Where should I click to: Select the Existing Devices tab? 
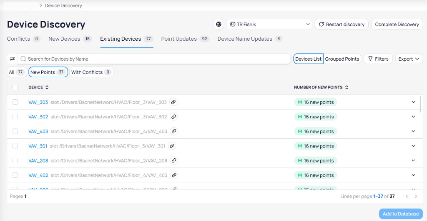[126, 39]
